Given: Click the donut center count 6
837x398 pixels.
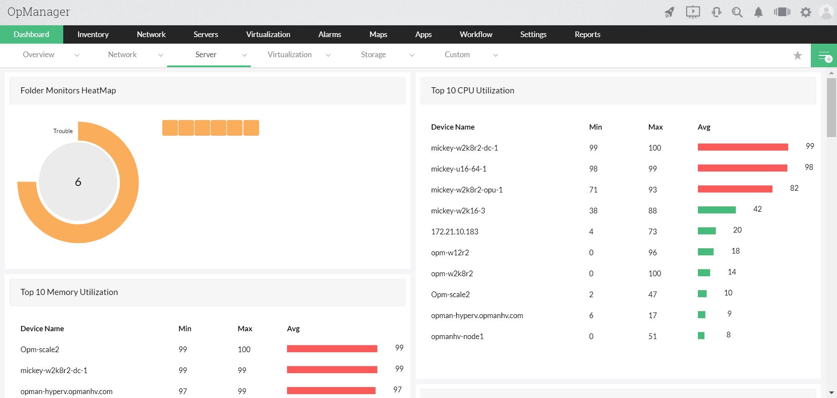Looking at the screenshot, I should [x=78, y=182].
